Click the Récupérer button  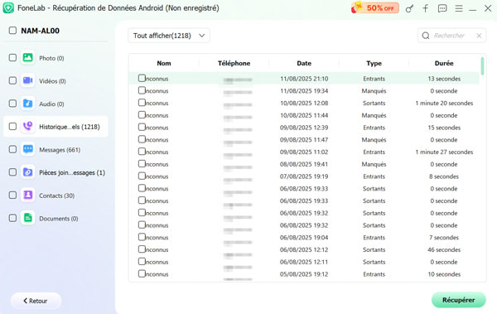tap(458, 300)
